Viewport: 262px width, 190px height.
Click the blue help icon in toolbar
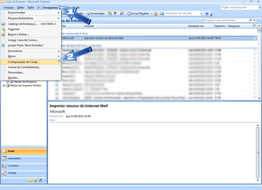pyautogui.click(x=207, y=14)
